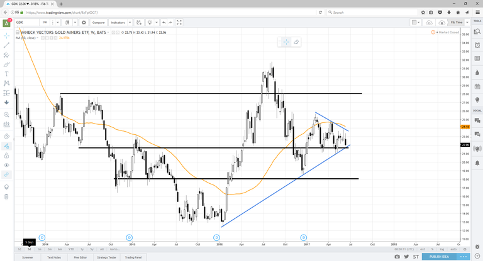Open the Pine Editor tab

(80, 257)
